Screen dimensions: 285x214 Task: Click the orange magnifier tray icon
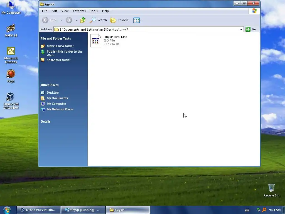tap(264, 210)
